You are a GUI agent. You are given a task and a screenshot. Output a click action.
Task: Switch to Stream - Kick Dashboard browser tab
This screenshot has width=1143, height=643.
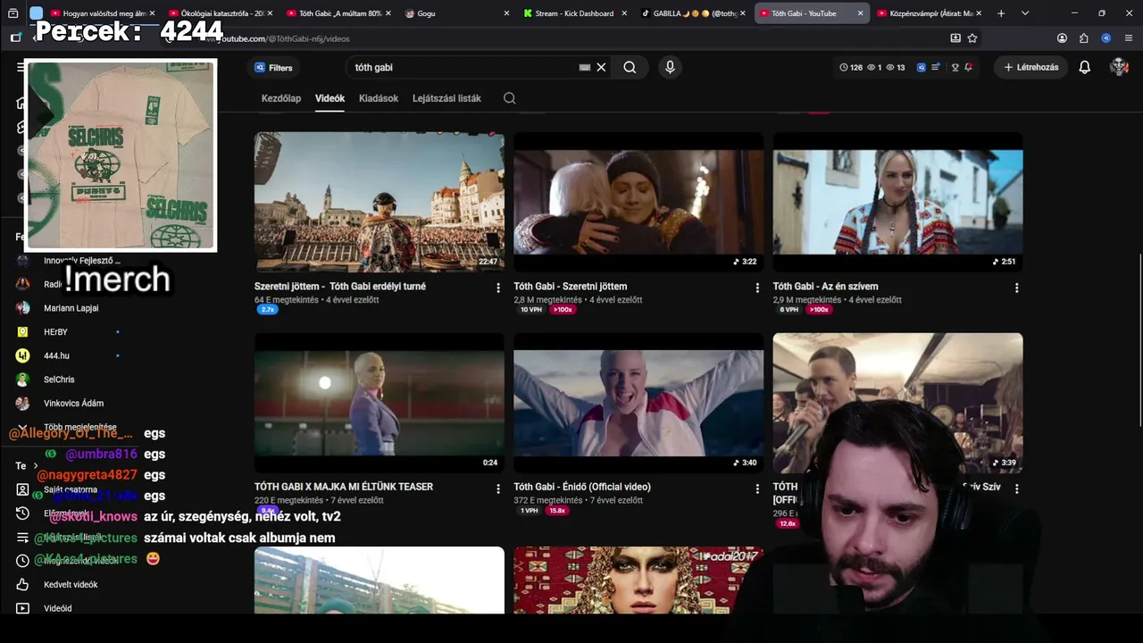pos(575,13)
